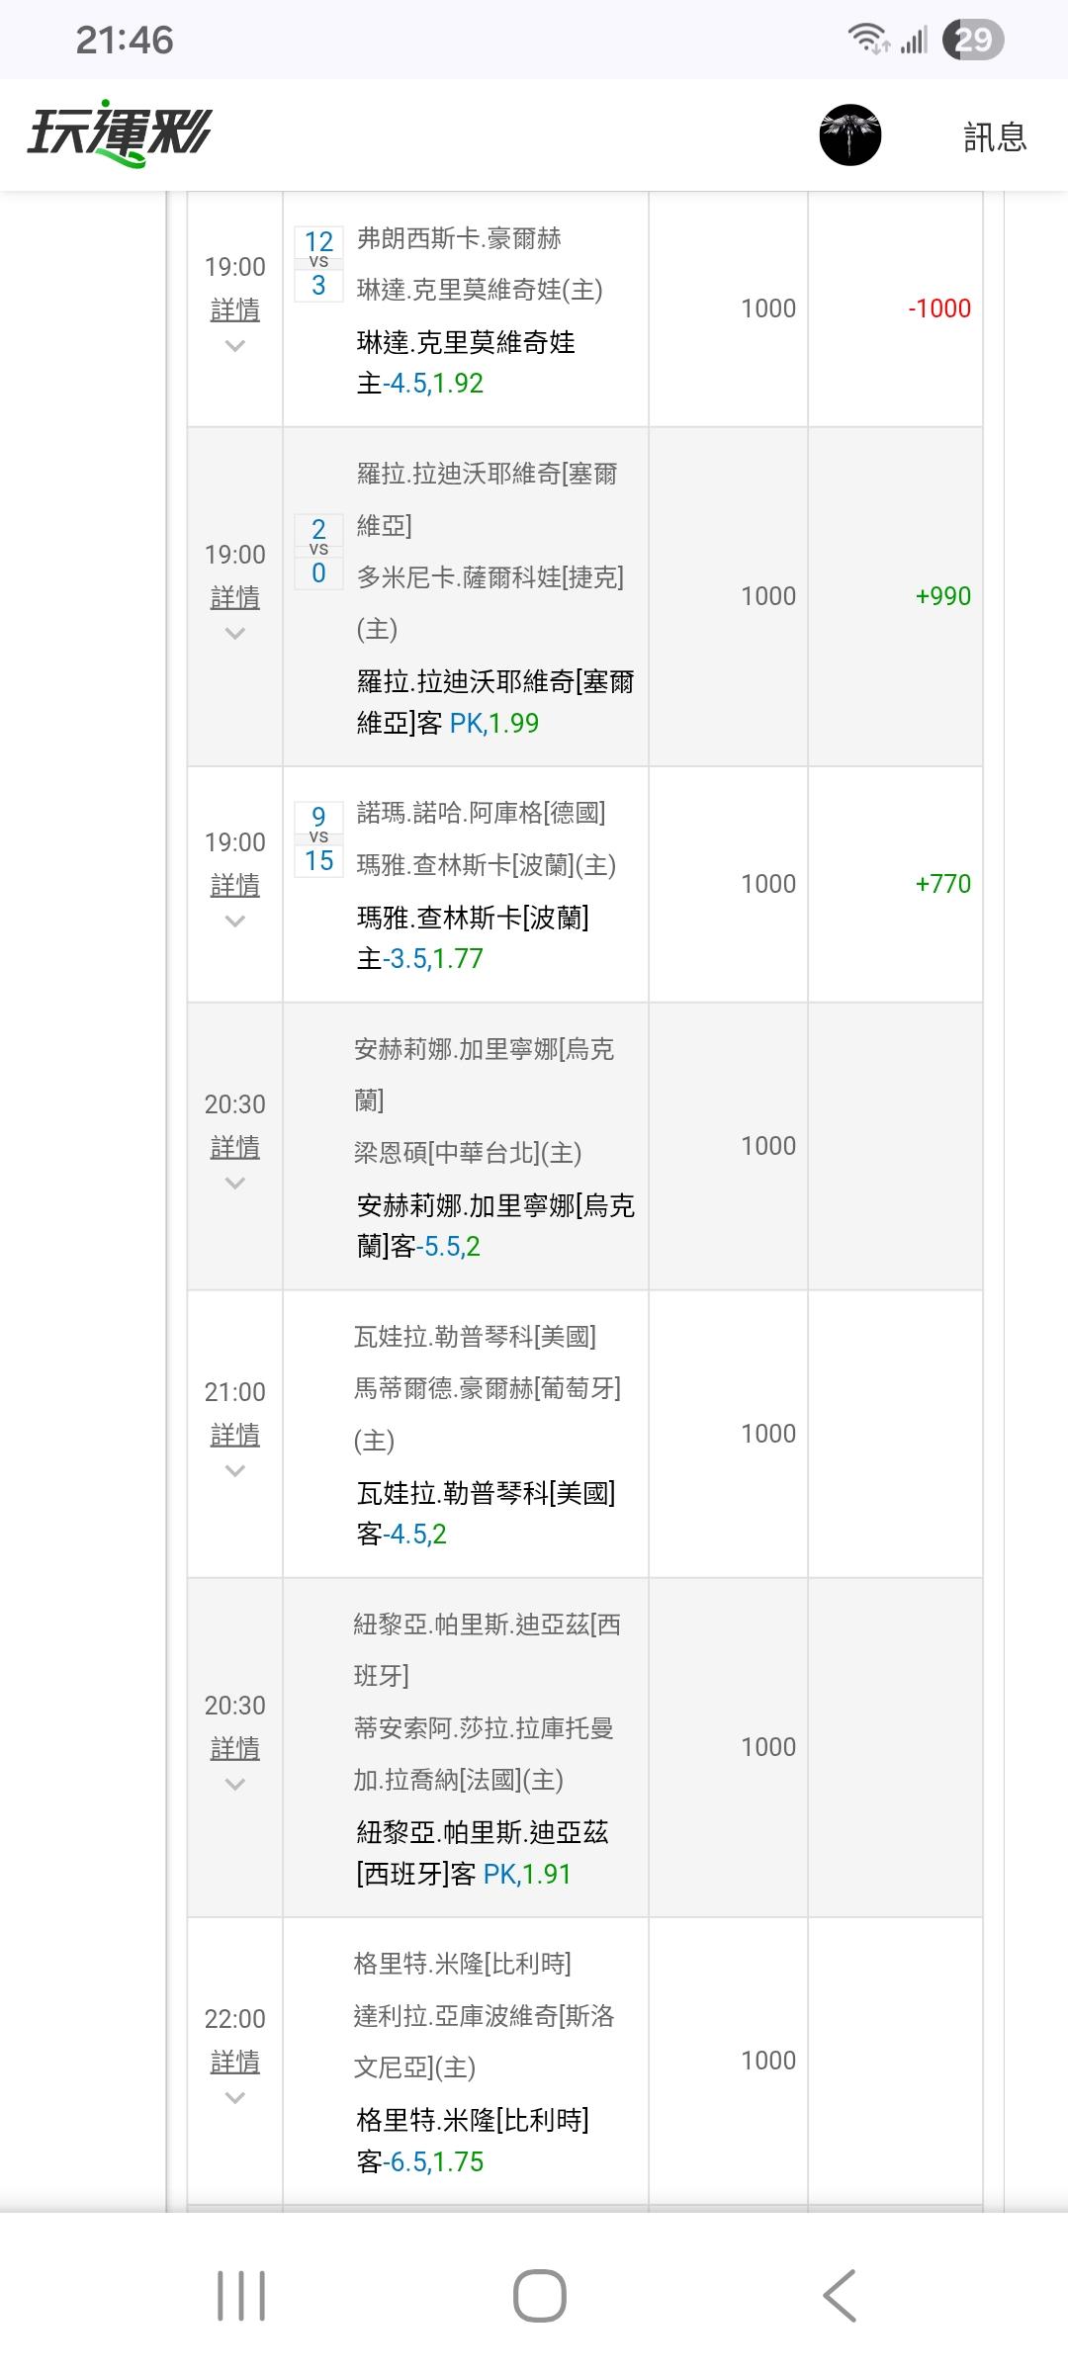Open the user profile avatar
The height and width of the screenshot is (2373, 1068).
(849, 134)
